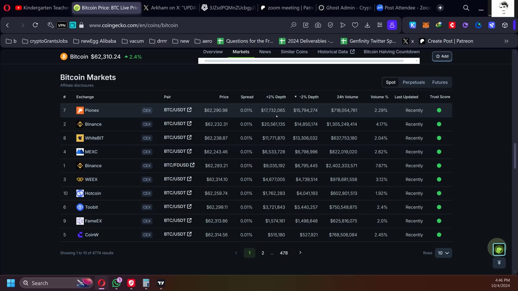The height and width of the screenshot is (291, 518).
Task: Click the heart bookmark icon
Action: 355,25
